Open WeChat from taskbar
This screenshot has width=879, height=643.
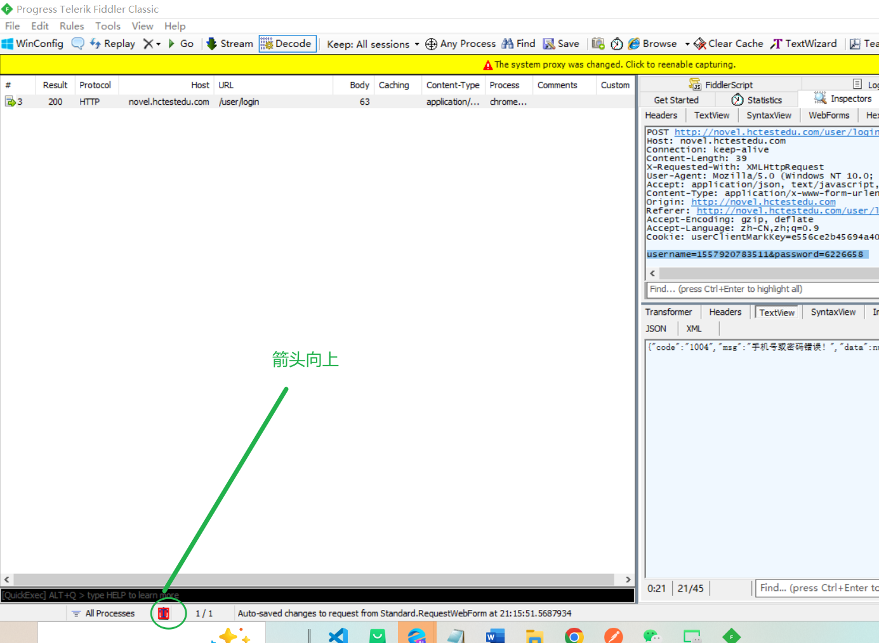point(652,635)
